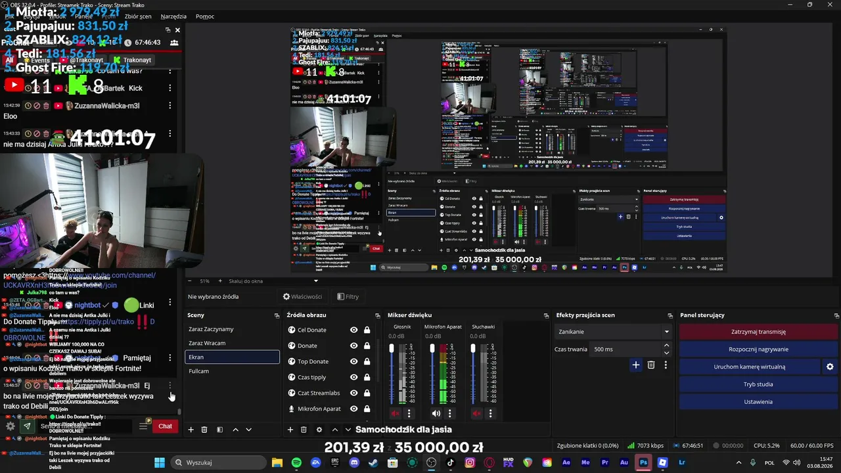Open Mikrofon Aparat channel three-dot options

point(449,413)
